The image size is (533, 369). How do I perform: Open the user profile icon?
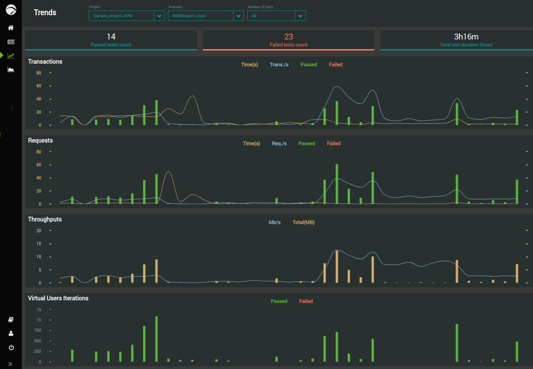click(11, 333)
